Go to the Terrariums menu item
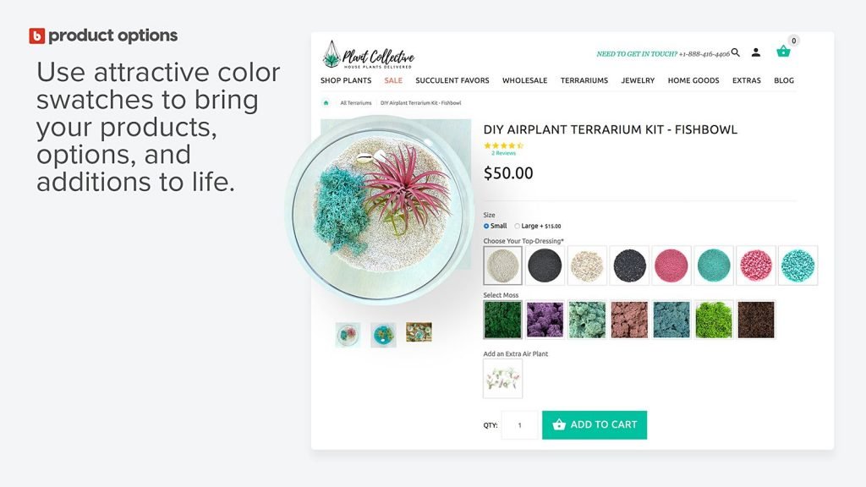 pyautogui.click(x=584, y=81)
